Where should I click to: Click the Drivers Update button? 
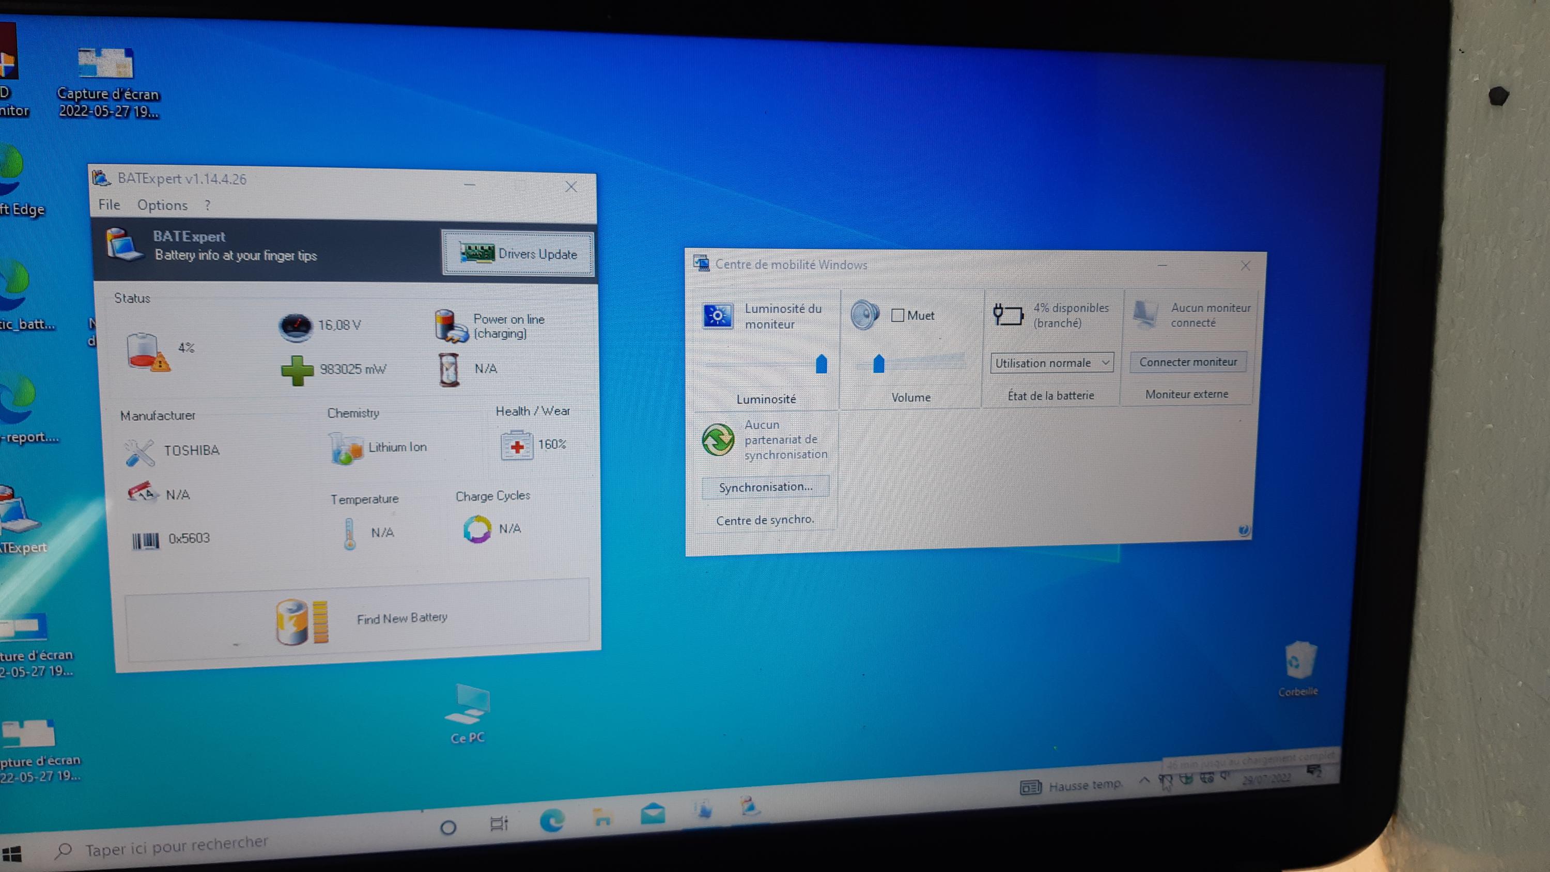pyautogui.click(x=518, y=253)
